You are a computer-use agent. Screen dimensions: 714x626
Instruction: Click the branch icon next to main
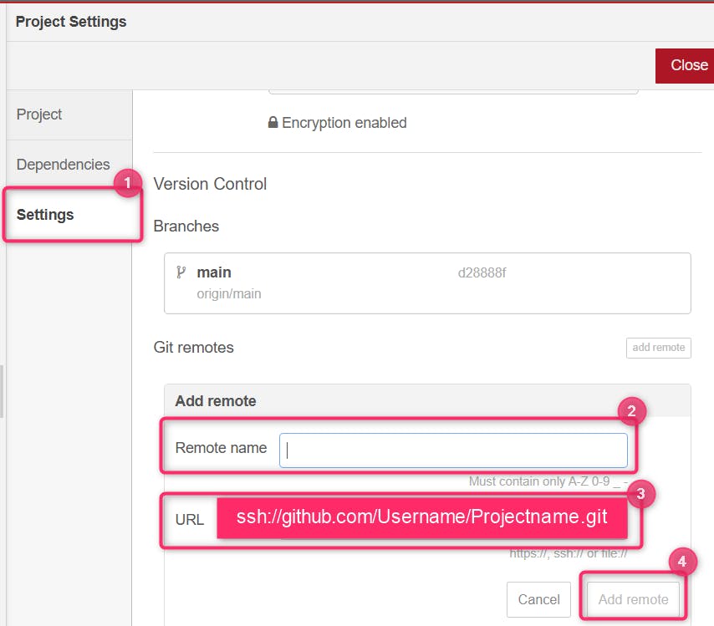point(181,272)
